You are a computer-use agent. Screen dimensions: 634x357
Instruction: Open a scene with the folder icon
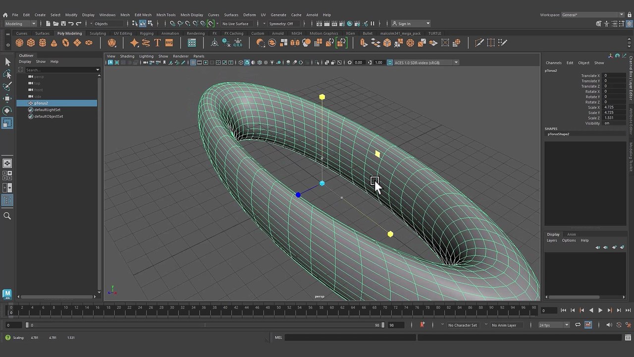click(x=55, y=24)
